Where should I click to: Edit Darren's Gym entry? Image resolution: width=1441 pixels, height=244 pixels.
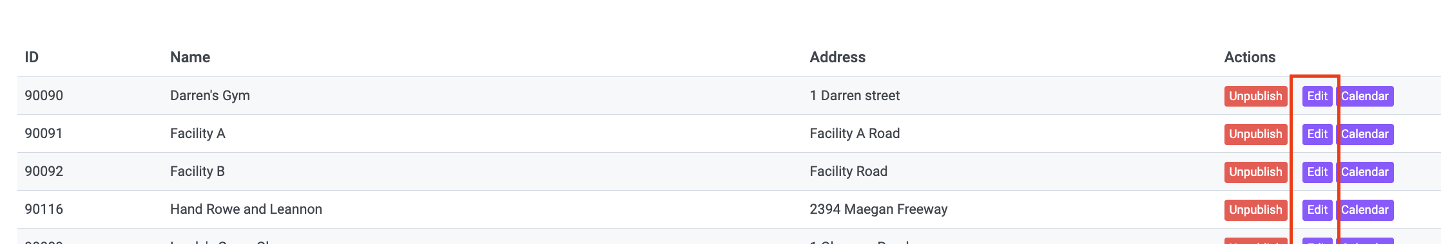1317,96
